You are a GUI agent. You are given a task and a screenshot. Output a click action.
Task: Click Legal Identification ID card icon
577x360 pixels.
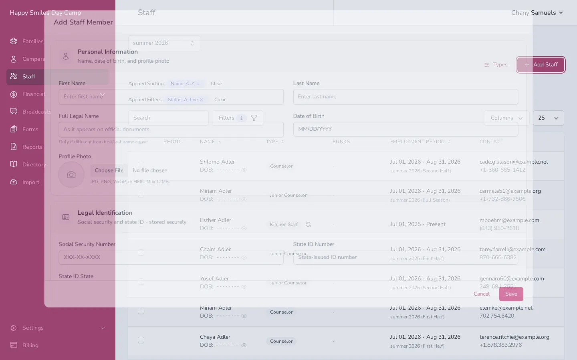click(66, 217)
